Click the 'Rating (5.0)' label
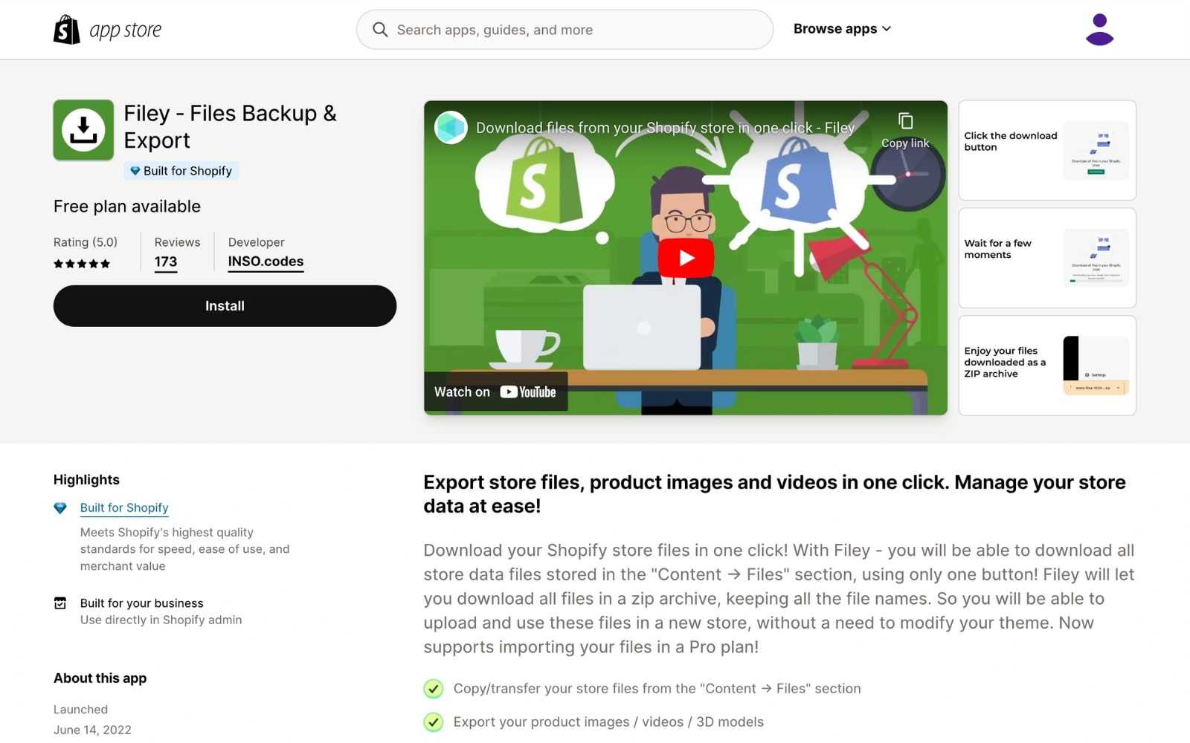Image resolution: width=1190 pixels, height=743 pixels. pyautogui.click(x=86, y=242)
